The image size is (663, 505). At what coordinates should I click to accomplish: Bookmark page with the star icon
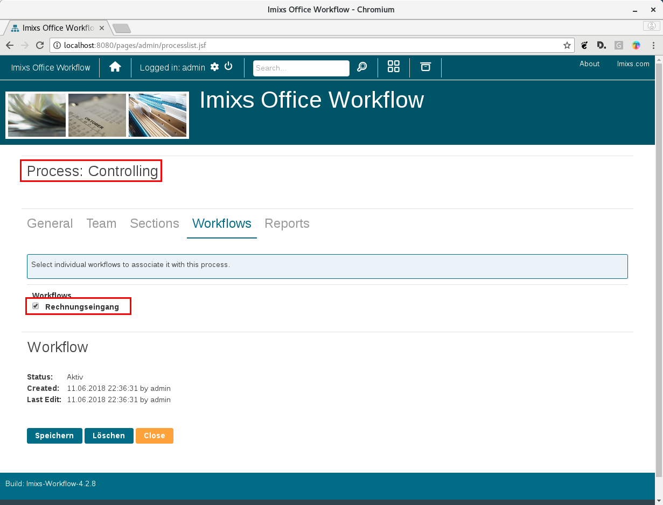click(567, 46)
